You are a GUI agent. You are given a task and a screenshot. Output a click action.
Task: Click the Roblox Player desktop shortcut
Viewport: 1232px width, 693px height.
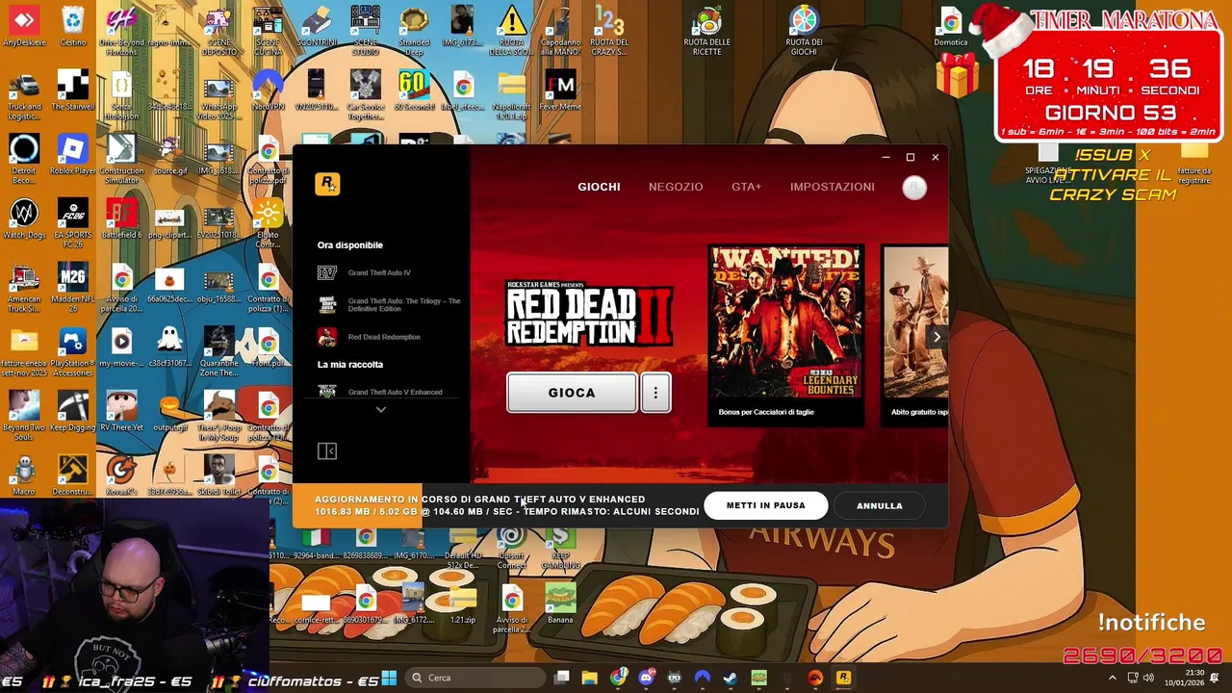click(73, 156)
